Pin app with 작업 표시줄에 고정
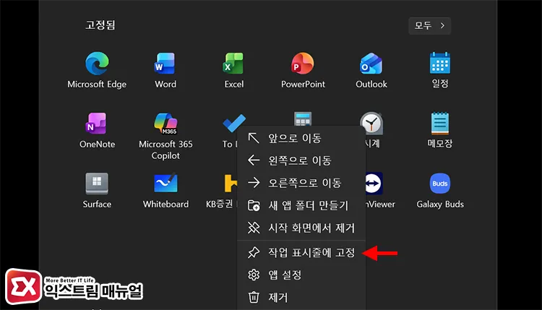Screen dimensions: 542x310 pos(301,253)
